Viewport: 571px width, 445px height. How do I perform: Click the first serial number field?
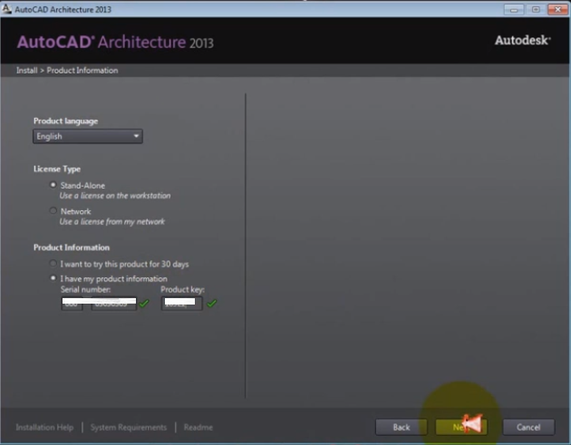72,304
